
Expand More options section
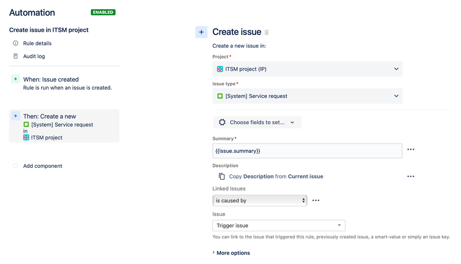tap(231, 253)
